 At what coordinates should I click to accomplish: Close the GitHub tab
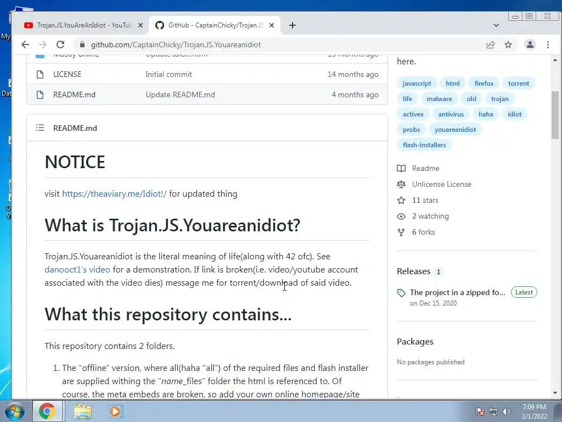point(272,25)
